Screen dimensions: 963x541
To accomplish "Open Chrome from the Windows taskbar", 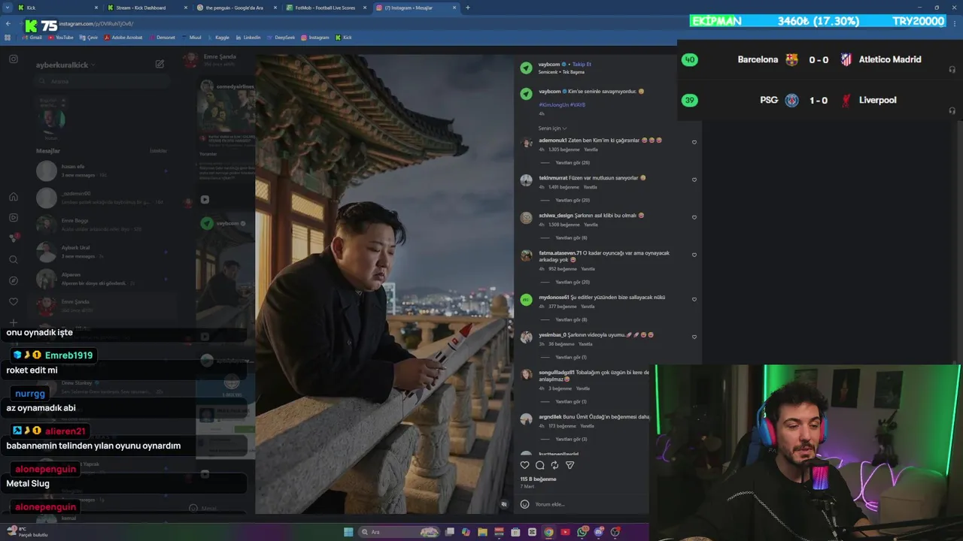I will click(548, 532).
